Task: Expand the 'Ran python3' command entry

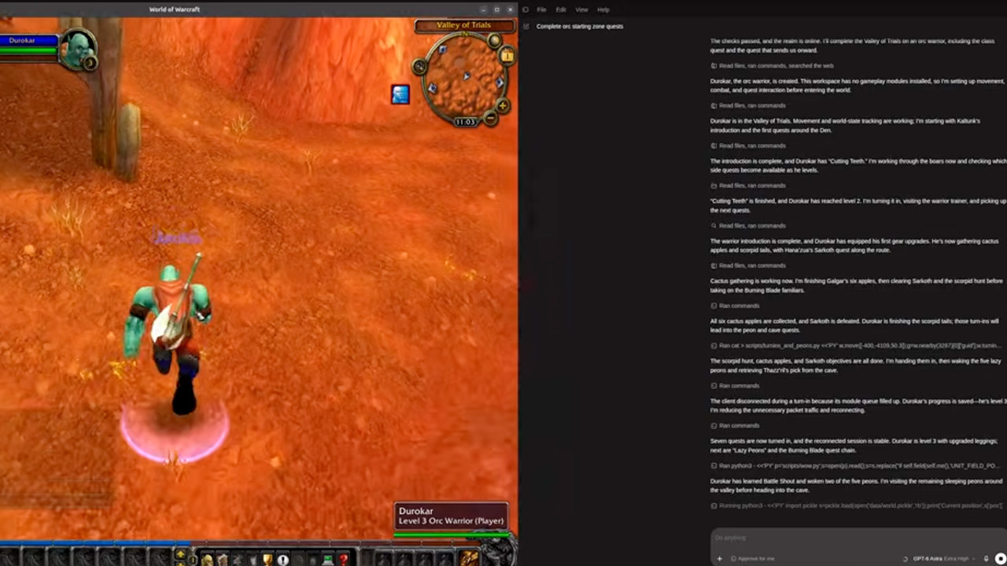Action: [x=856, y=465]
